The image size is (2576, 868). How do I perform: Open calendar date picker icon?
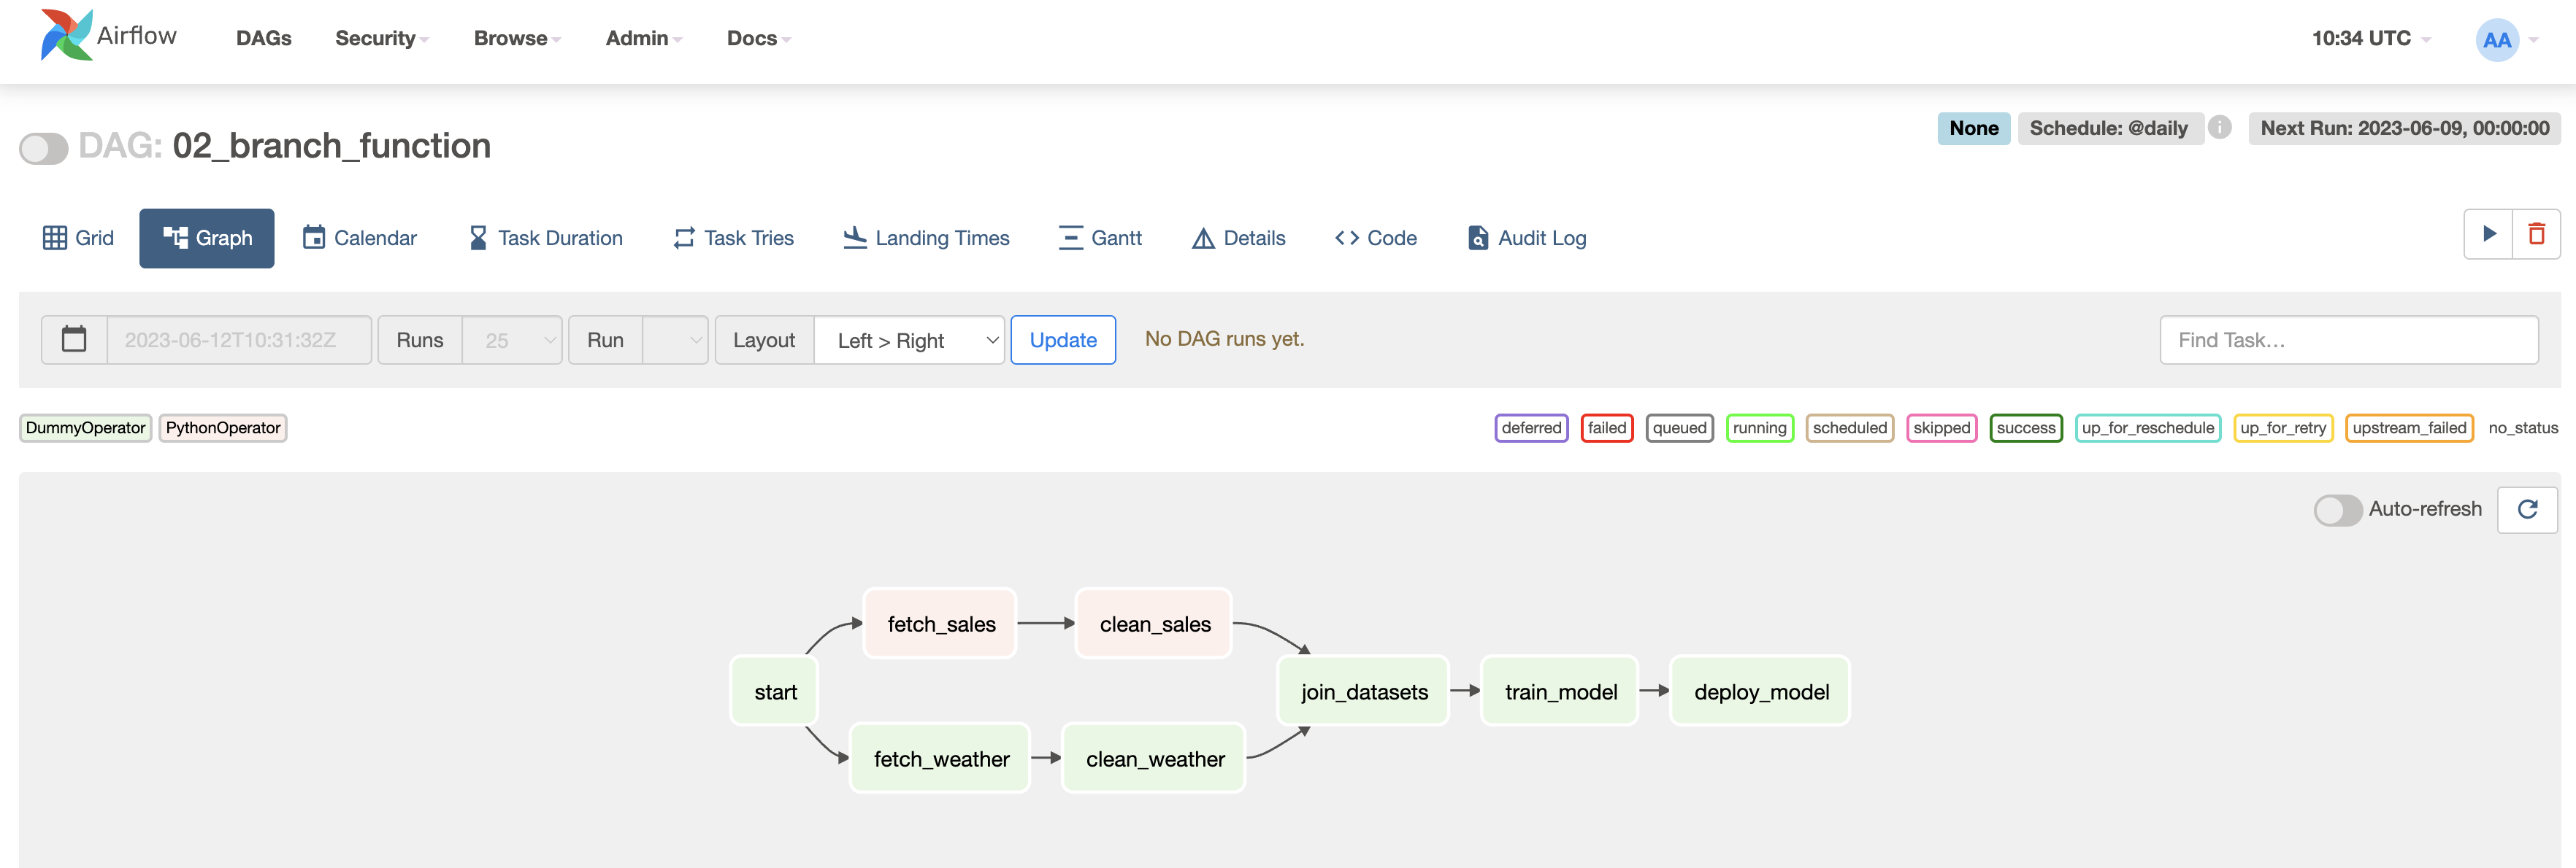point(74,340)
